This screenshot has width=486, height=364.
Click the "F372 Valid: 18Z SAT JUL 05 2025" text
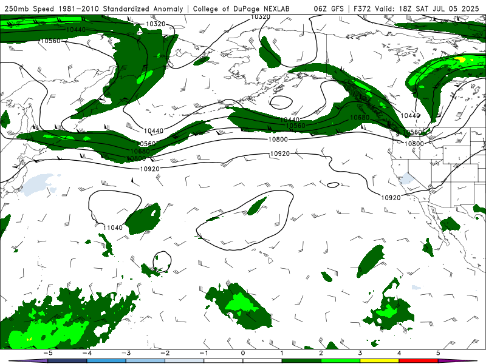[x=416, y=8]
